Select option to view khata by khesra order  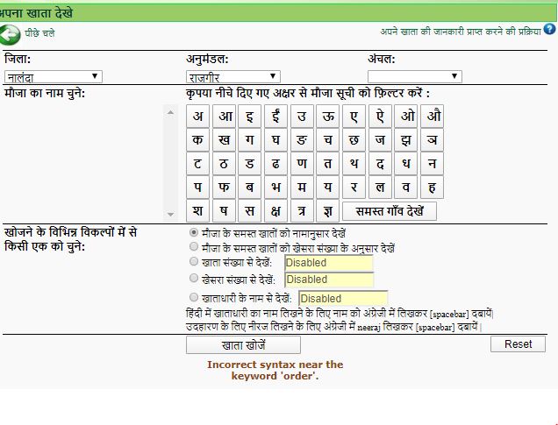tap(194, 248)
